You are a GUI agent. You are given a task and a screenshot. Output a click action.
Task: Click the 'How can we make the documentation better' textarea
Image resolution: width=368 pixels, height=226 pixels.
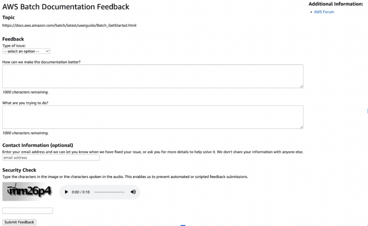(x=152, y=76)
